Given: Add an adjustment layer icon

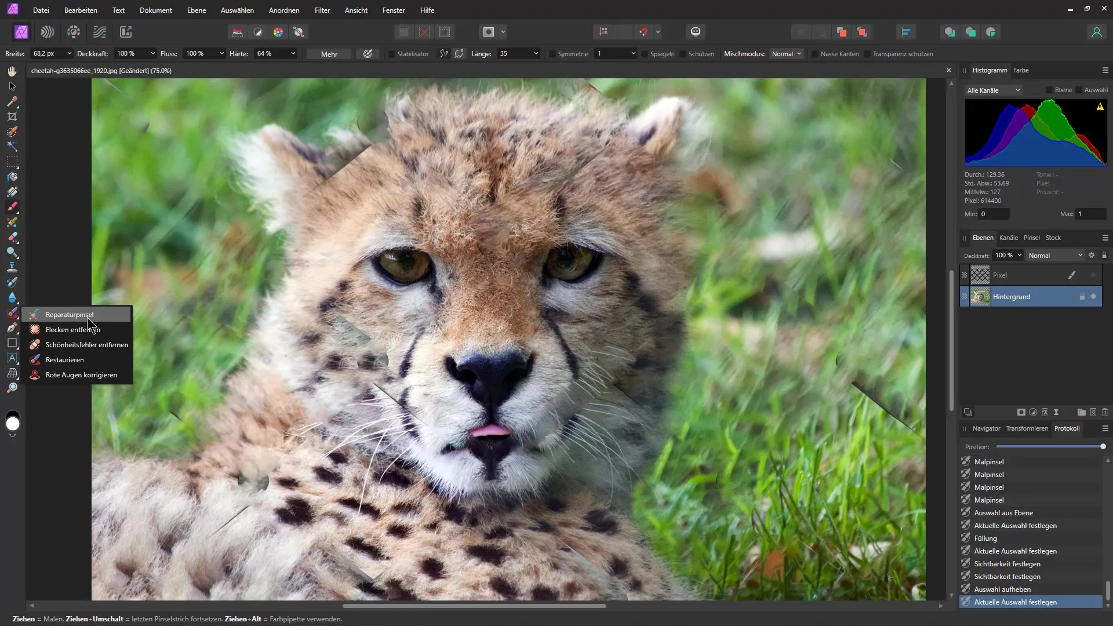Looking at the screenshot, I should 1033,412.
